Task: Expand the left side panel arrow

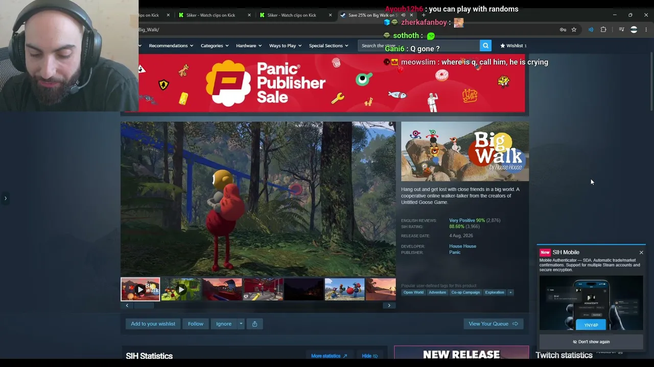Action: (x=6, y=198)
